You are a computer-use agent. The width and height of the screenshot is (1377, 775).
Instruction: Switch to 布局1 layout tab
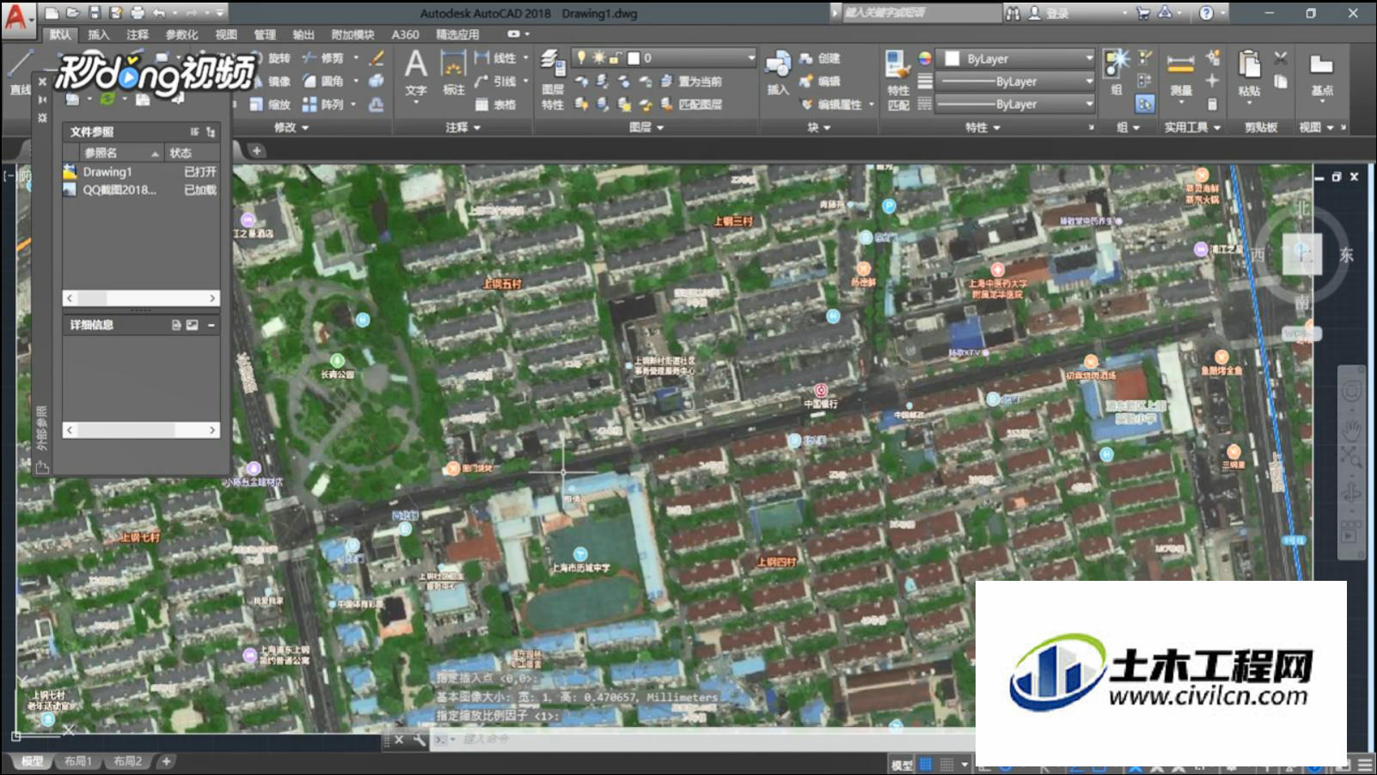78,761
